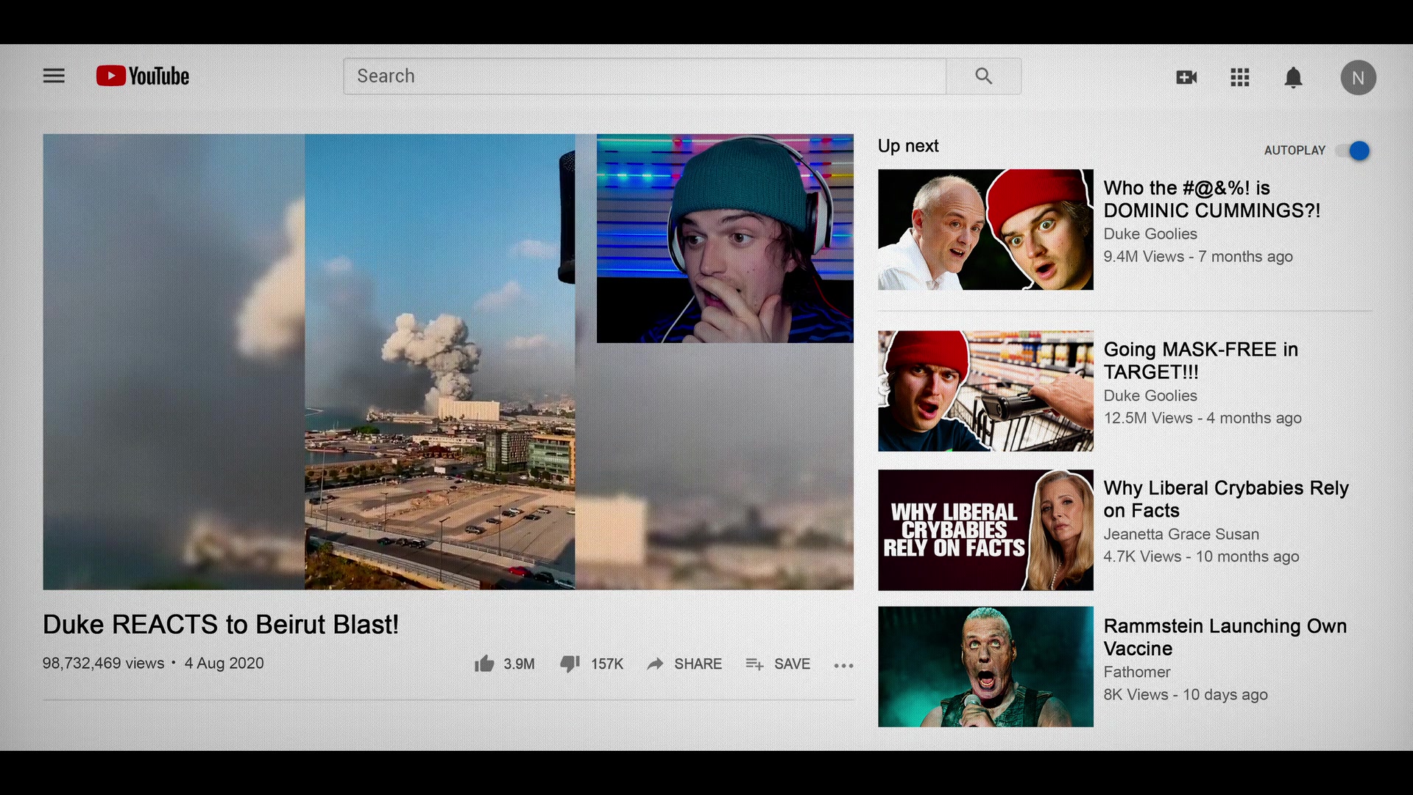
Task: Click '12.5M Views - 4 months ago' text
Action: (x=1203, y=418)
